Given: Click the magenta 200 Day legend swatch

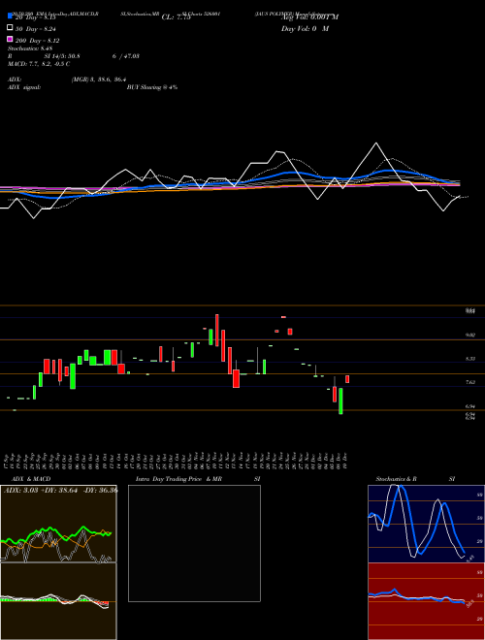Looking at the screenshot, I should point(10,39).
